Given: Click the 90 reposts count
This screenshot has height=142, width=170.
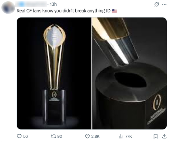Looking at the screenshot, I should tap(59, 136).
